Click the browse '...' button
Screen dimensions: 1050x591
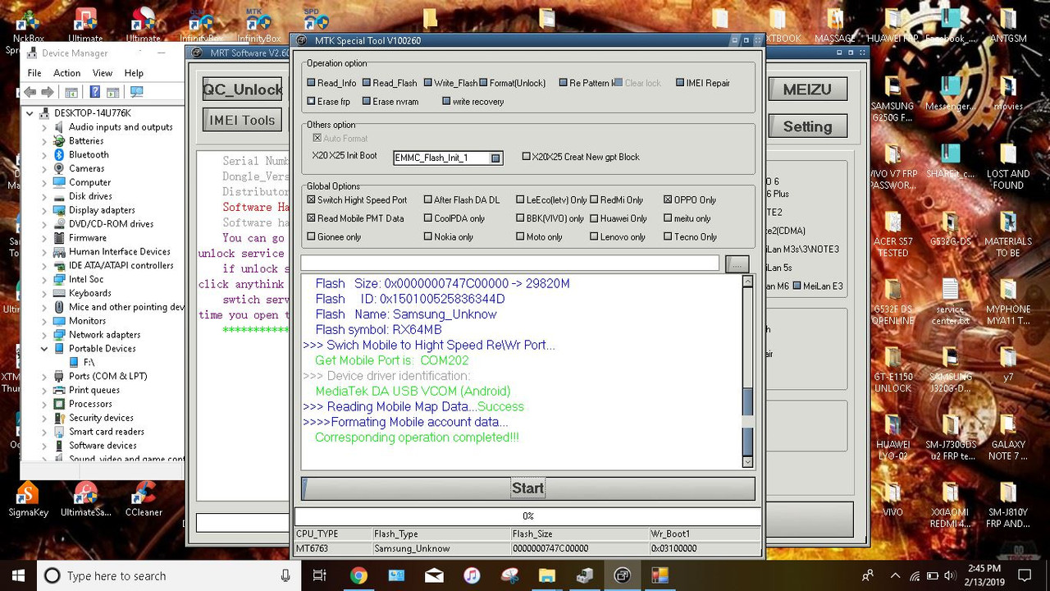737,263
